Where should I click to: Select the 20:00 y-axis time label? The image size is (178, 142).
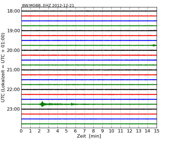pyautogui.click(x=13, y=50)
